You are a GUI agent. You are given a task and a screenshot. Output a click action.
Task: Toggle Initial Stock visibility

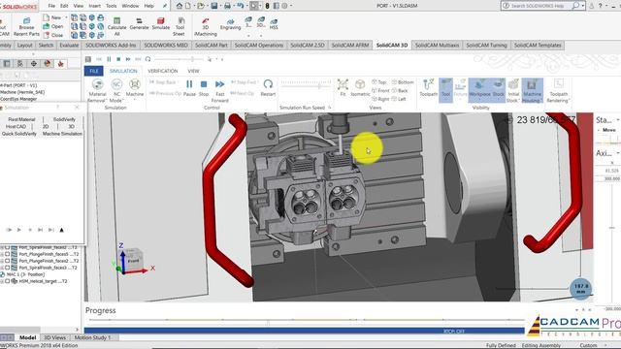pos(513,90)
